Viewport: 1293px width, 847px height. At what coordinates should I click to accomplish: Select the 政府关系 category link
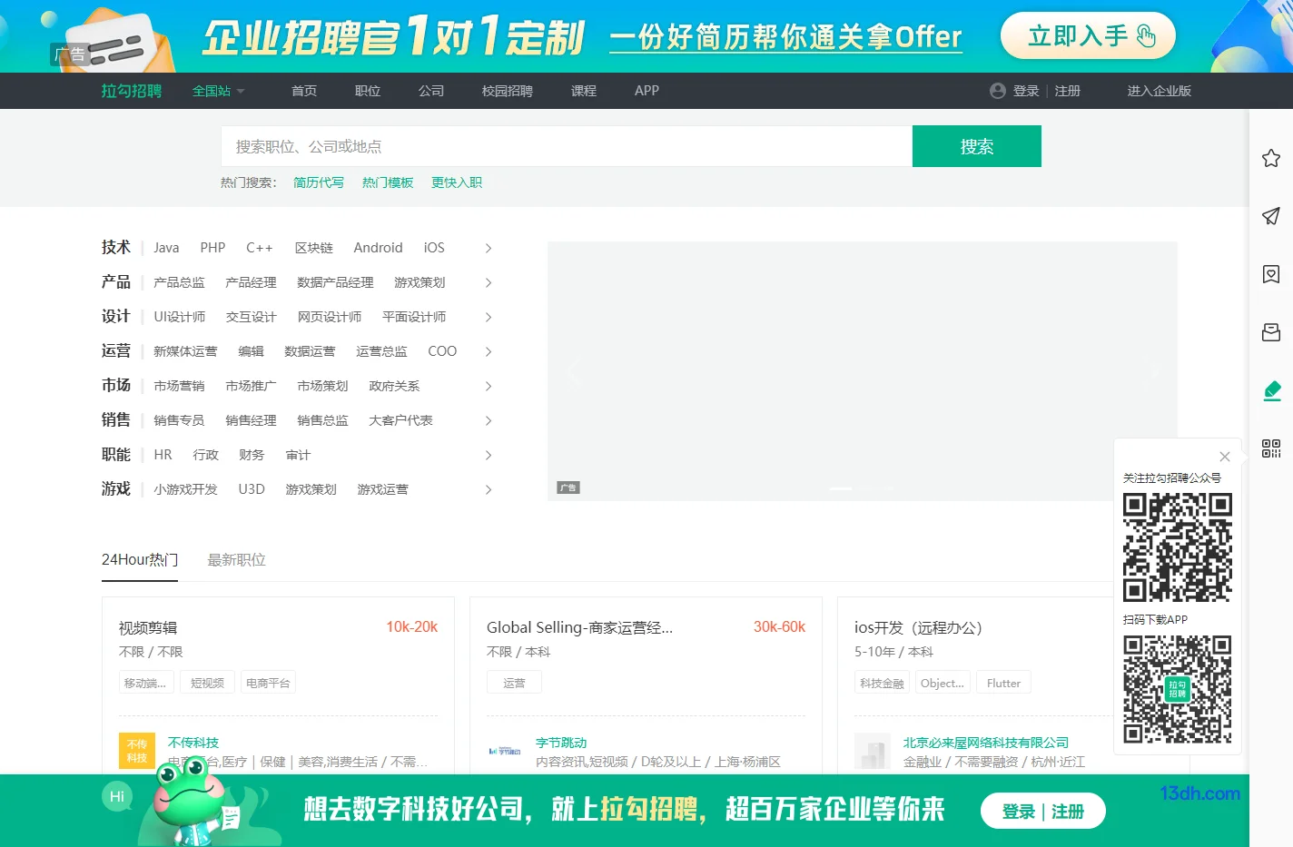pyautogui.click(x=394, y=386)
